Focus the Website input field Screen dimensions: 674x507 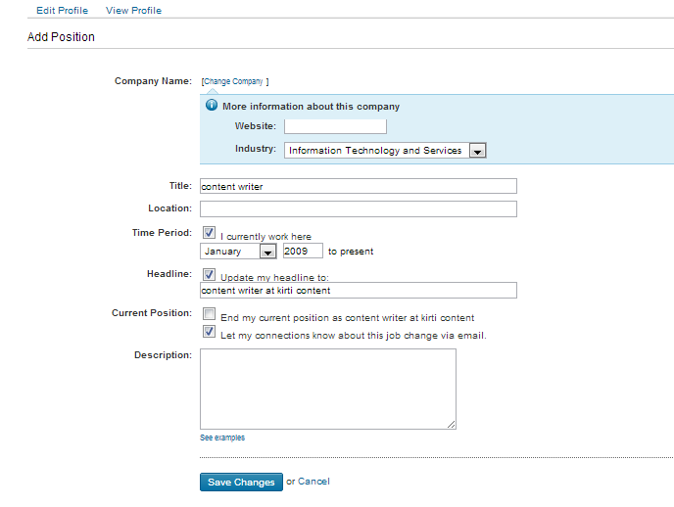335,126
